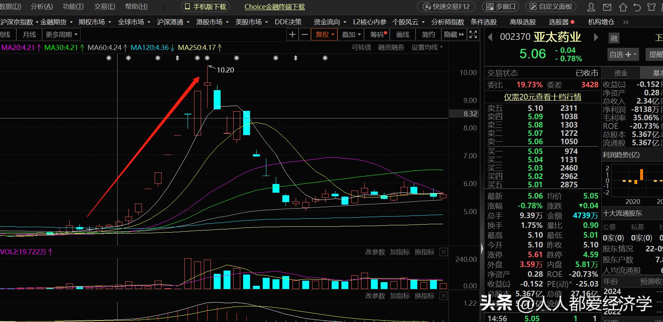The height and width of the screenshot is (322, 663).
Task: Click 买五 price 5.01 row
Action: 542,185
